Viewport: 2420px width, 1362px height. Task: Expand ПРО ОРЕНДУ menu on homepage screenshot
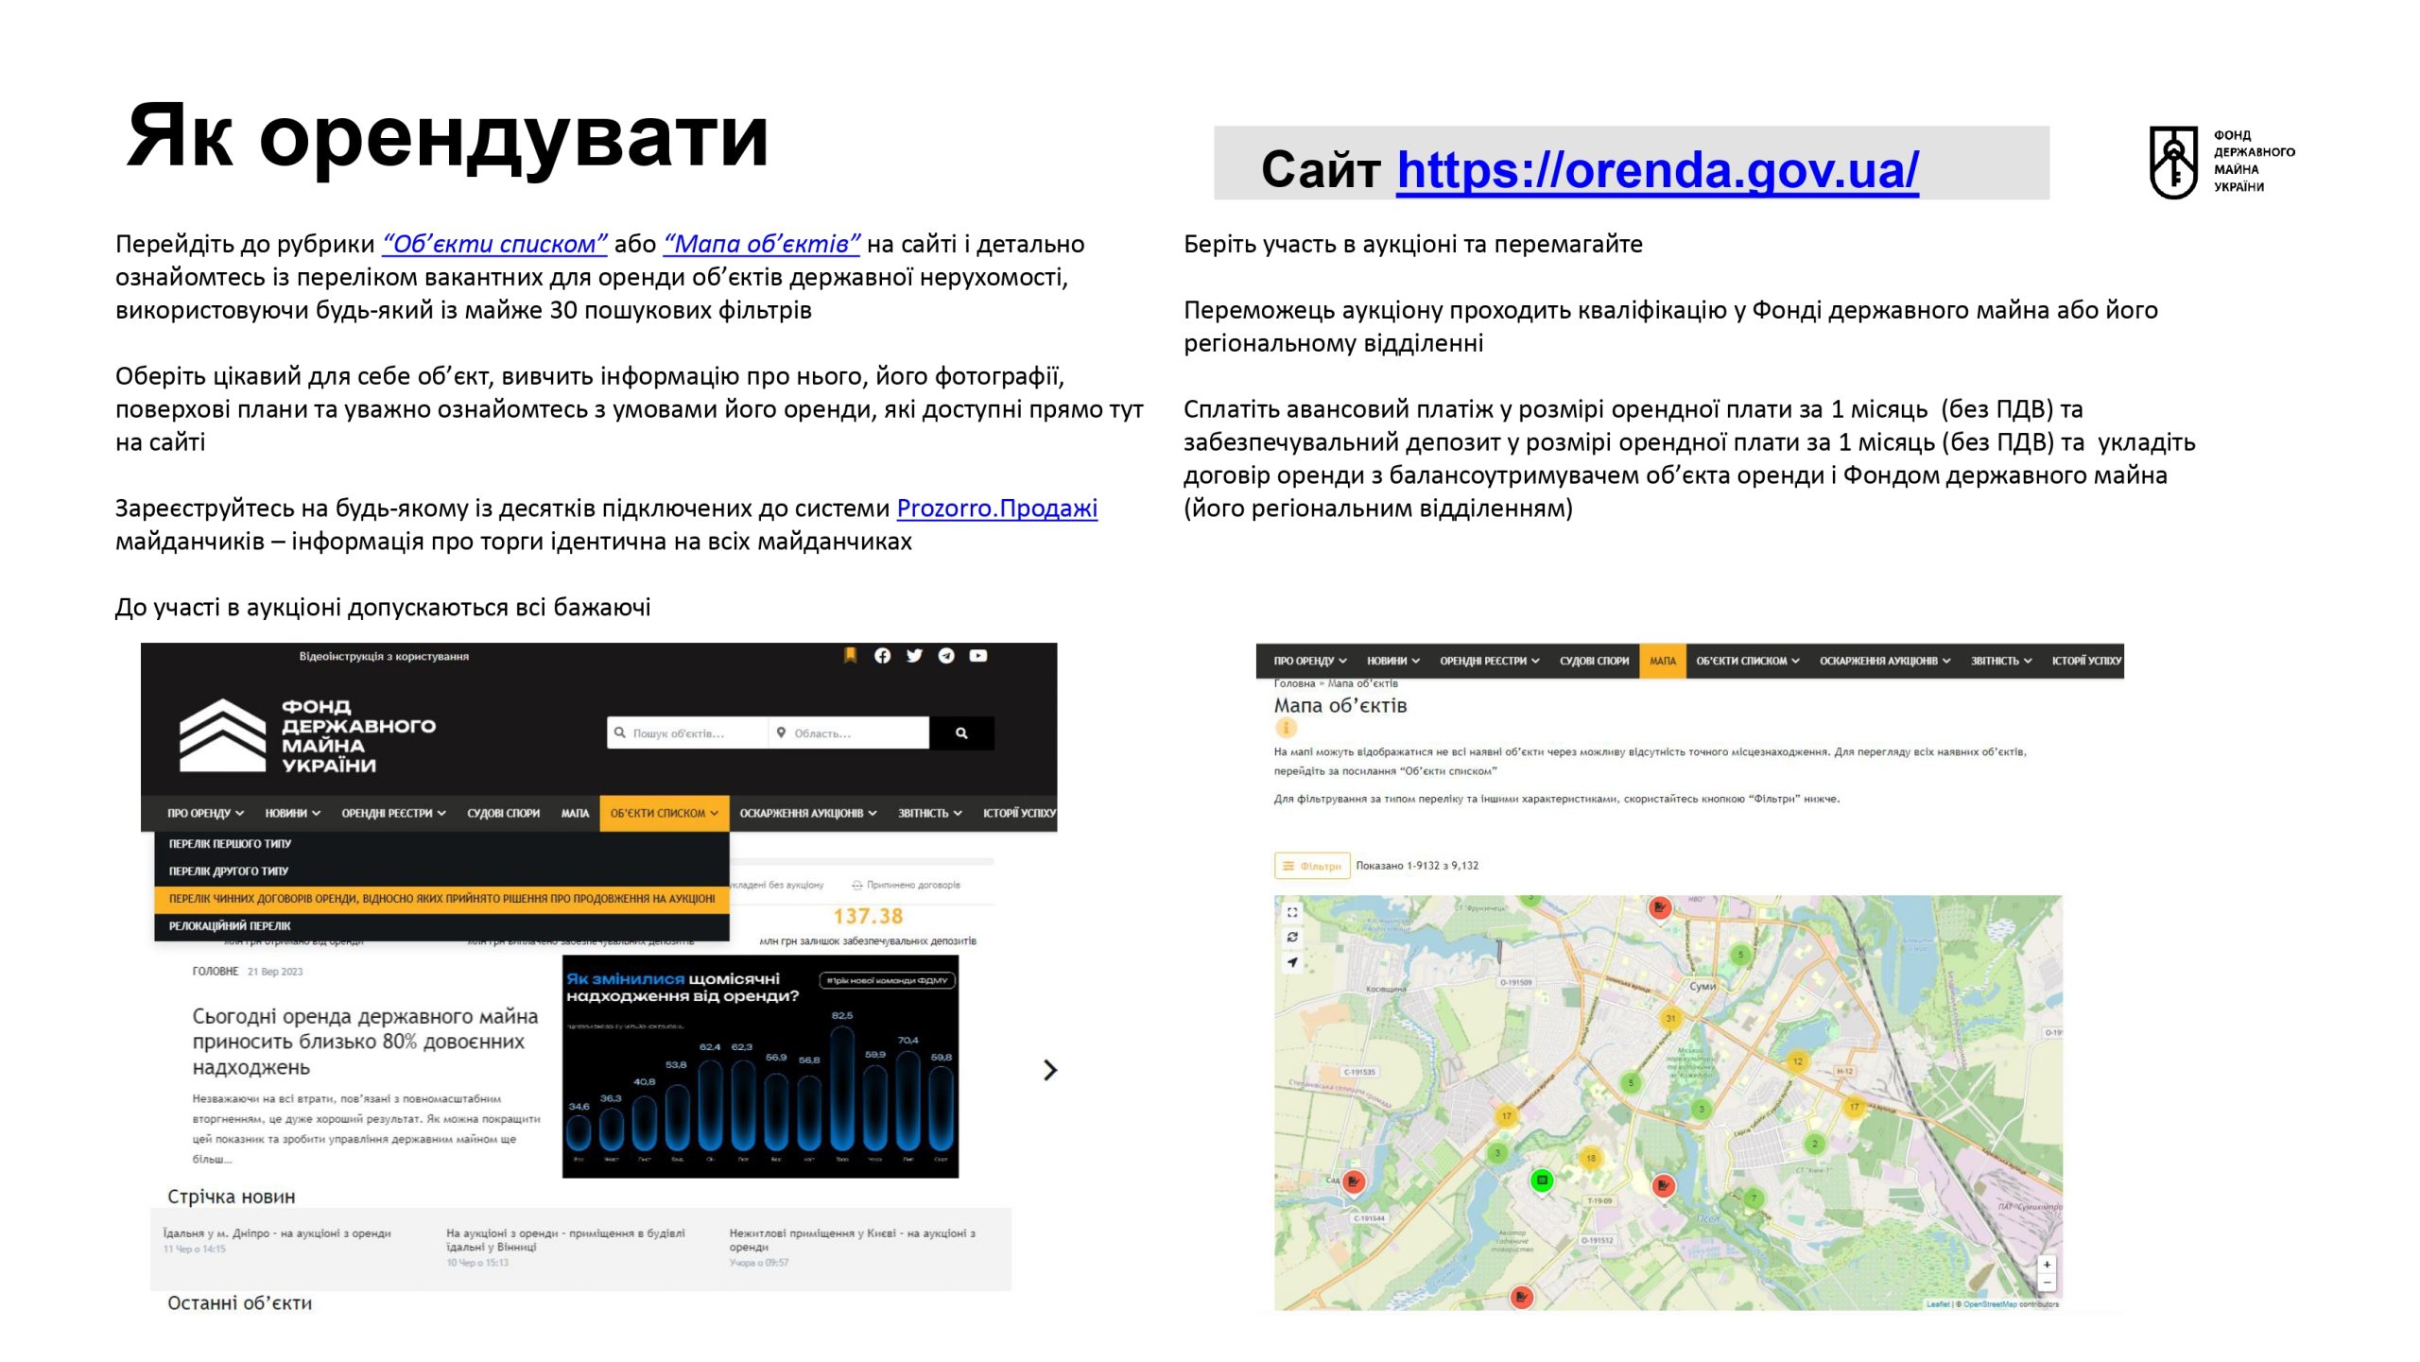point(205,813)
